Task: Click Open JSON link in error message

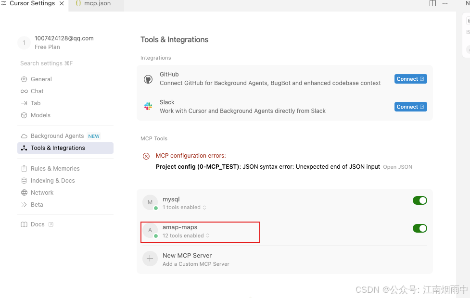Action: (x=397, y=167)
